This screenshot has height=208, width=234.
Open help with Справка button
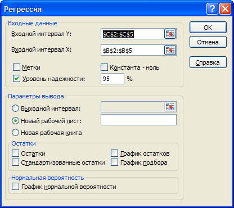[208, 62]
